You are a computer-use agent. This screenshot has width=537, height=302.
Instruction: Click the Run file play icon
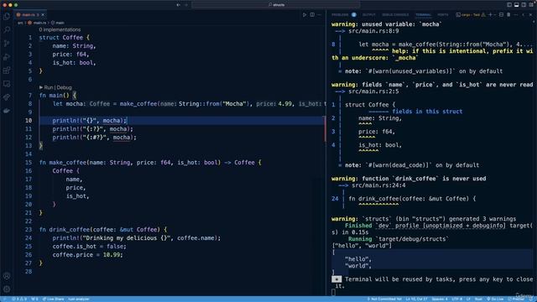coord(304,15)
